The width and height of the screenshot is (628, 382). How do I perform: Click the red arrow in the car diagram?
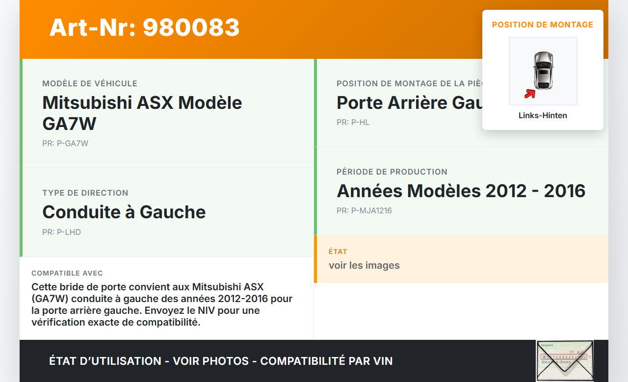coord(529,94)
